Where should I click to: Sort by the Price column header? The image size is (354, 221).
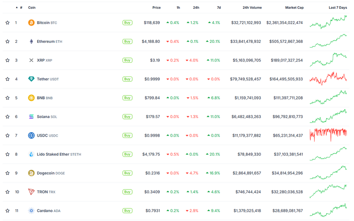click(x=156, y=8)
